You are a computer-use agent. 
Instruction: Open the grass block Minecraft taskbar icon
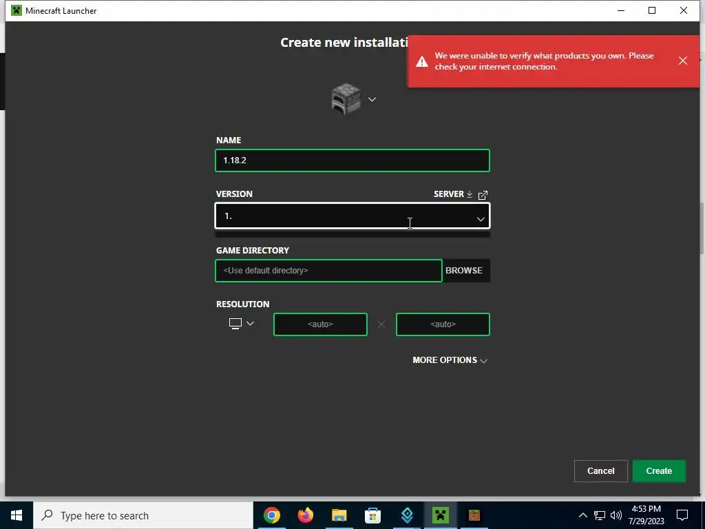click(x=474, y=515)
